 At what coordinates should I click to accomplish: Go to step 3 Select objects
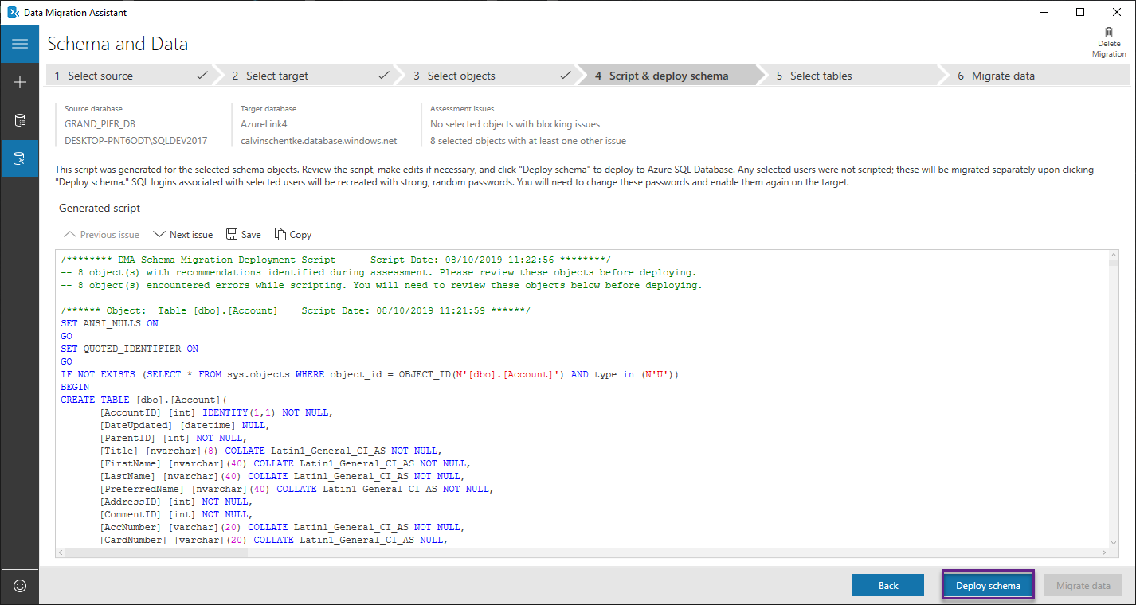pos(490,76)
